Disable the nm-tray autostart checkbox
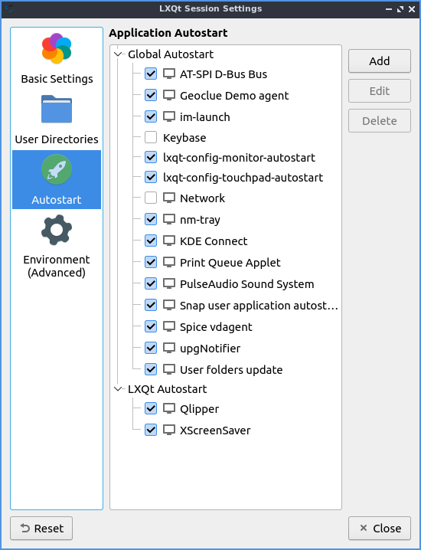Screen dimensions: 421x550 [151, 220]
